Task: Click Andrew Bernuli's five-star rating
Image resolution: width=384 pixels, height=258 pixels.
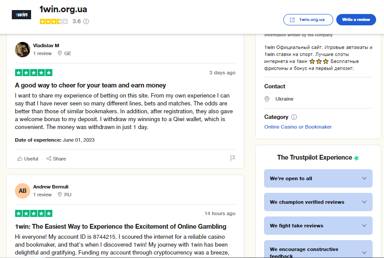Action: [34, 213]
